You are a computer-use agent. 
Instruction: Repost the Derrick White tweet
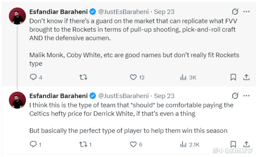(83, 144)
